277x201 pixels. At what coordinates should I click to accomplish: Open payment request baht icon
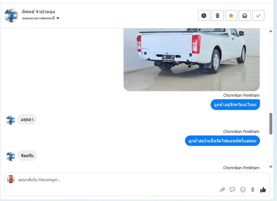(253, 190)
